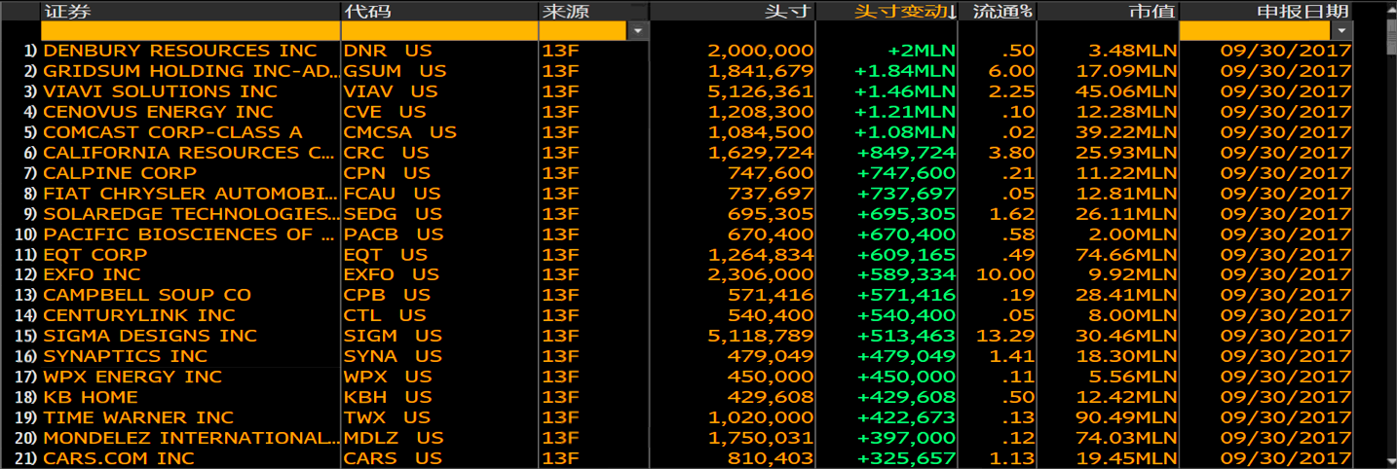Select CENTURYLINK INC security

click(139, 315)
